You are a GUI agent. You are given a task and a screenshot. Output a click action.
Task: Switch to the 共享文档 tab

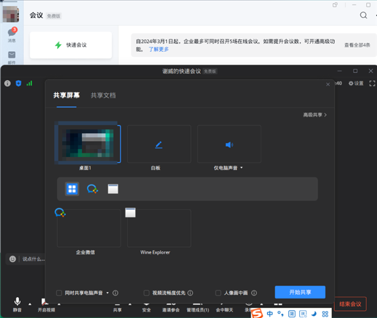point(103,96)
